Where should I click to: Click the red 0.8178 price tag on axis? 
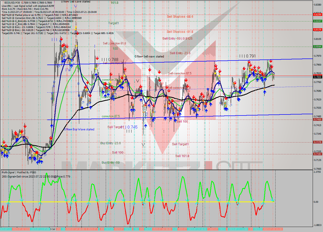(x=317, y=30)
